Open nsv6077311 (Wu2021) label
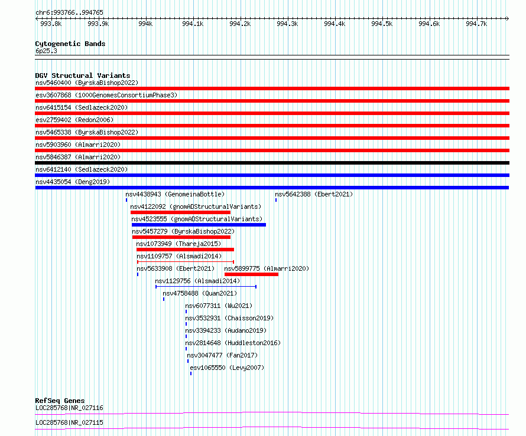This screenshot has width=526, height=436. (219, 306)
